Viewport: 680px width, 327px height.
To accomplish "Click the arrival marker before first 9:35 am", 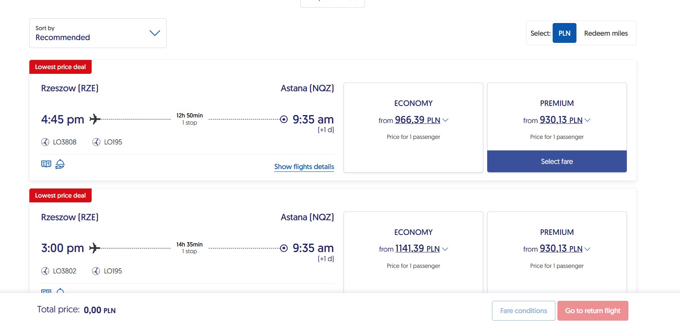I will coord(284,119).
